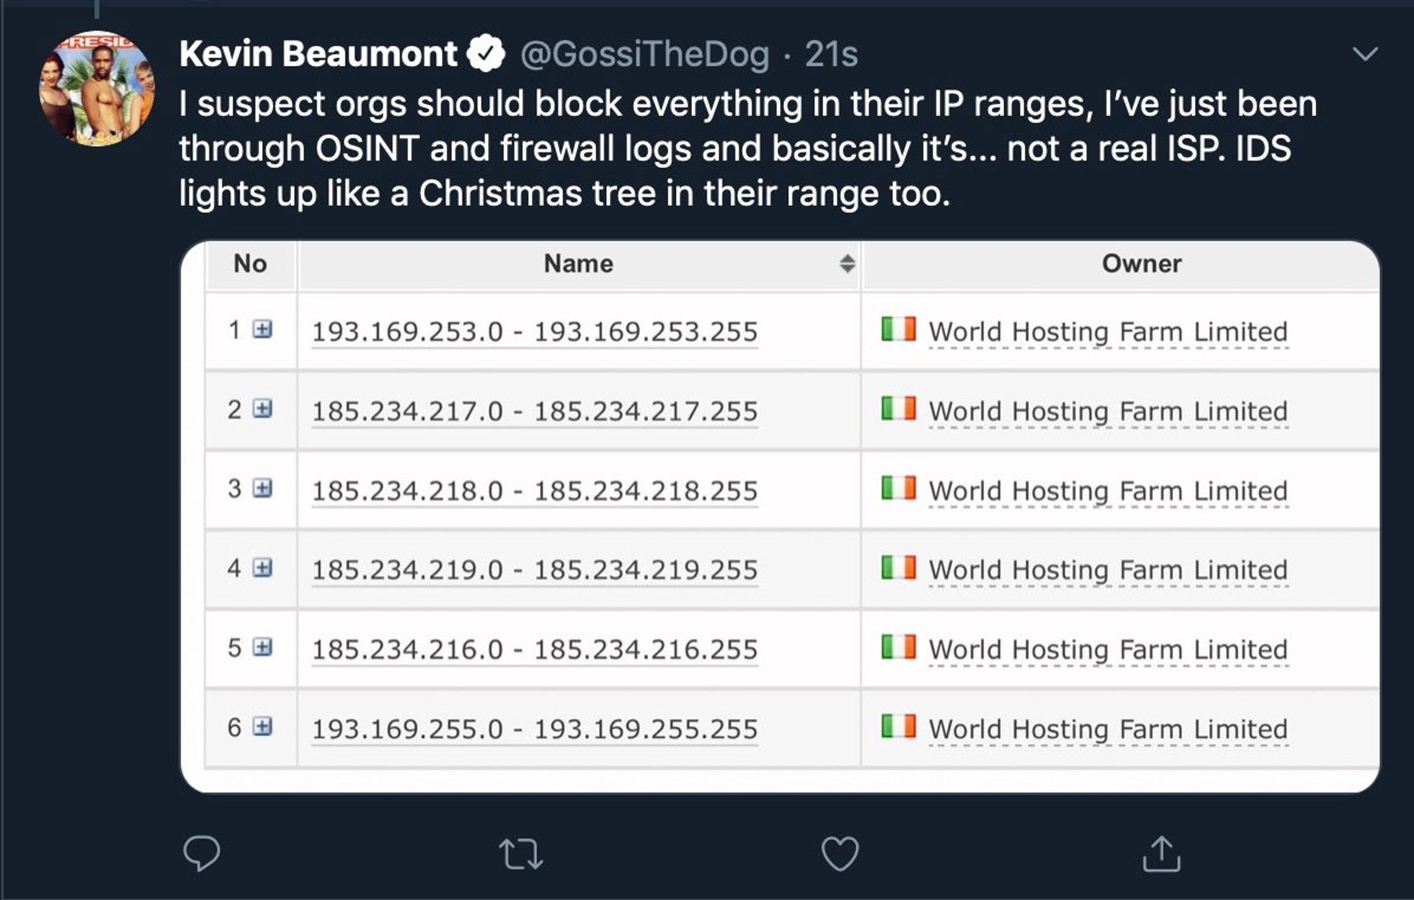The image size is (1414, 900).
Task: Expand row 5 plus icon
Action: (262, 647)
